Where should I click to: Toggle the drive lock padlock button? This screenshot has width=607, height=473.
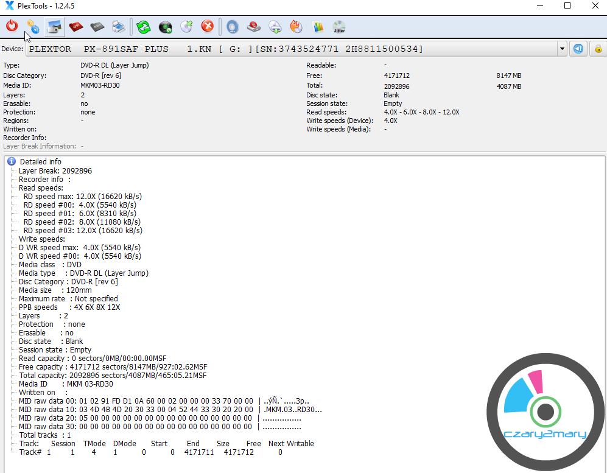(598, 49)
